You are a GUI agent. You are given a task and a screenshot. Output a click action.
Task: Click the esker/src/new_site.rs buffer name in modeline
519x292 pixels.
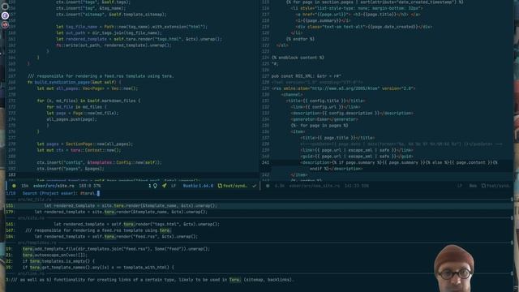click(315, 186)
